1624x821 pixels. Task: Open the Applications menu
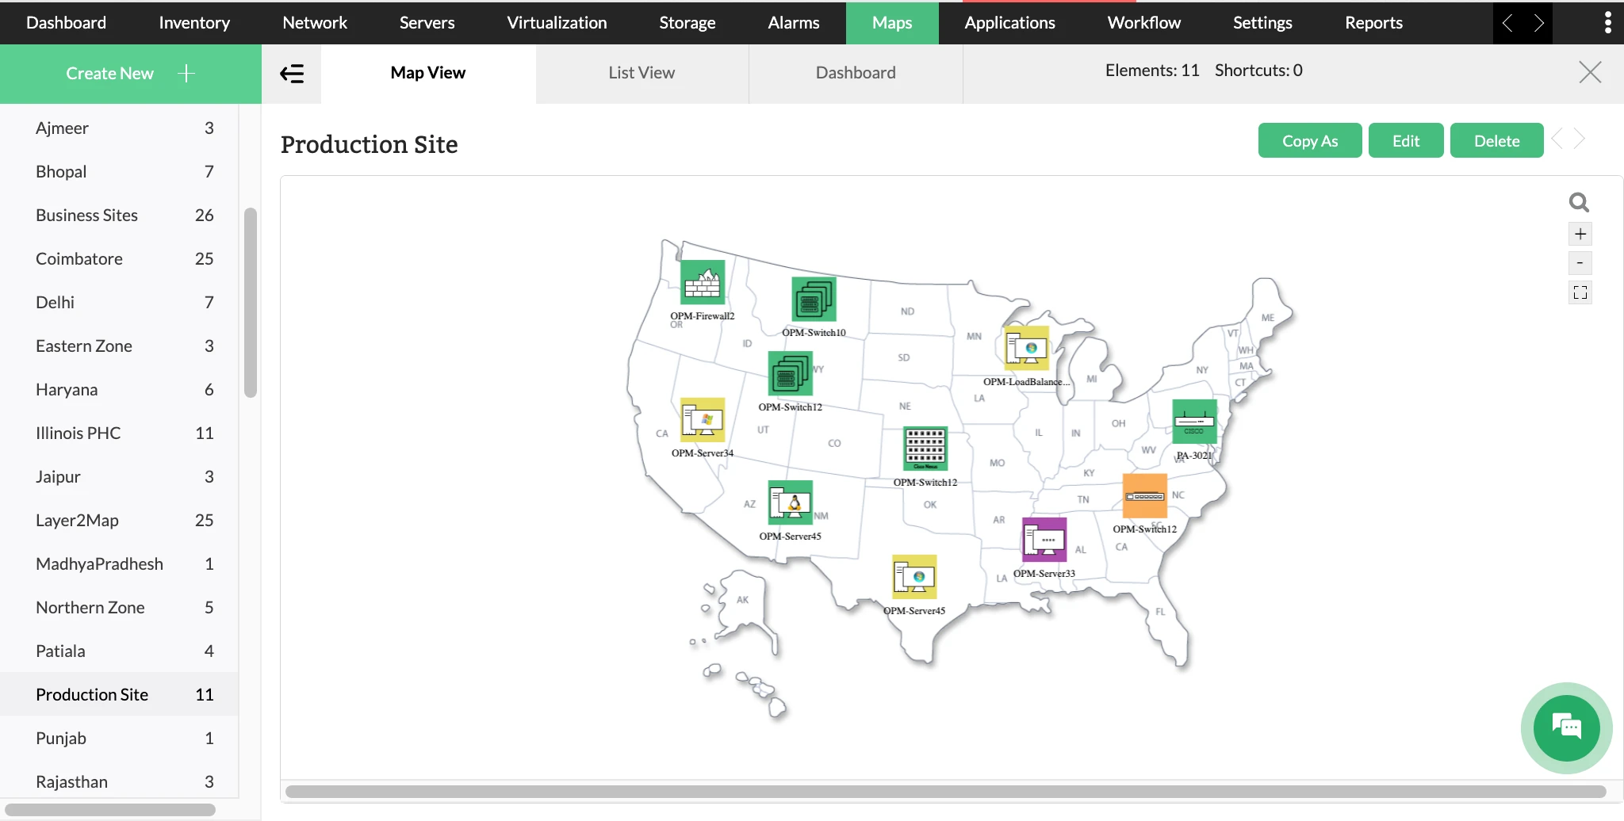coord(1009,22)
